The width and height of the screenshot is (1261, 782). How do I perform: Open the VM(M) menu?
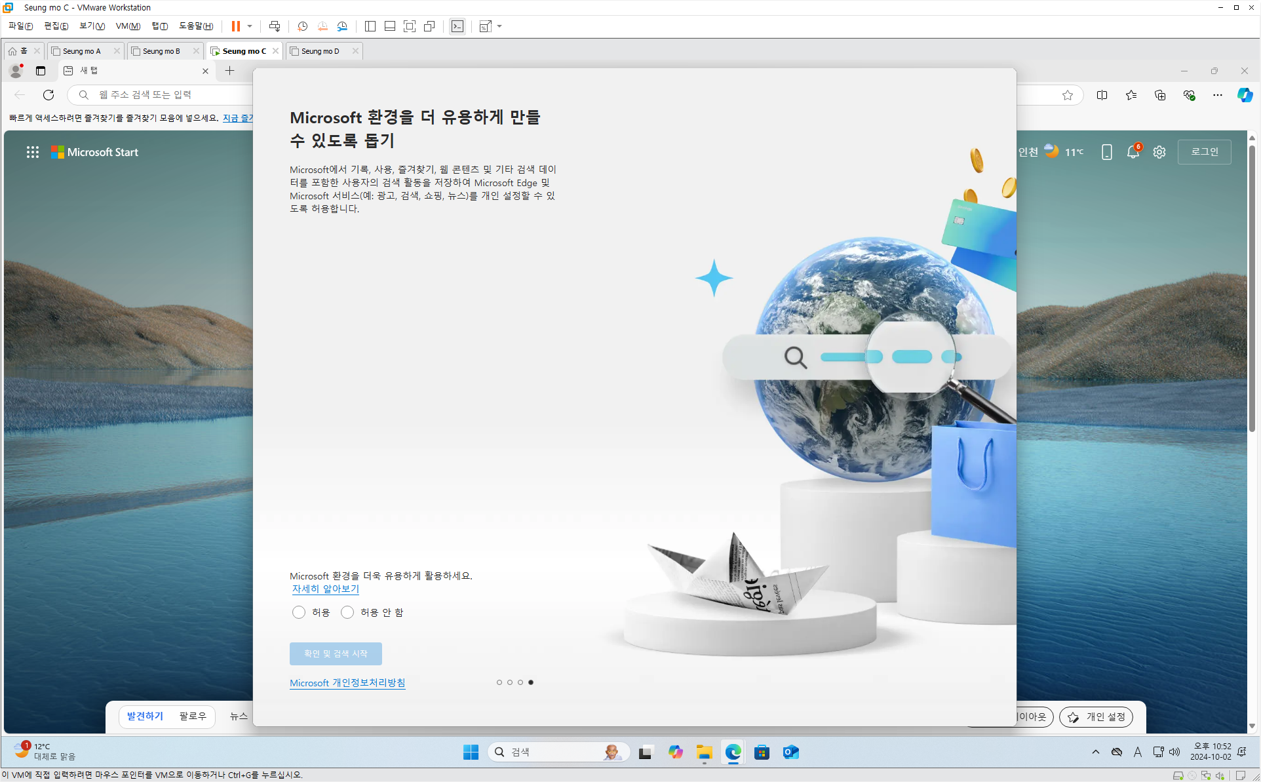click(x=128, y=26)
